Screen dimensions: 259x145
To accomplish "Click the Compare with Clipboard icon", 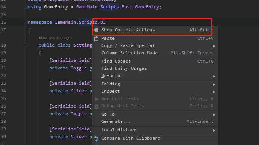I will tap(96, 139).
